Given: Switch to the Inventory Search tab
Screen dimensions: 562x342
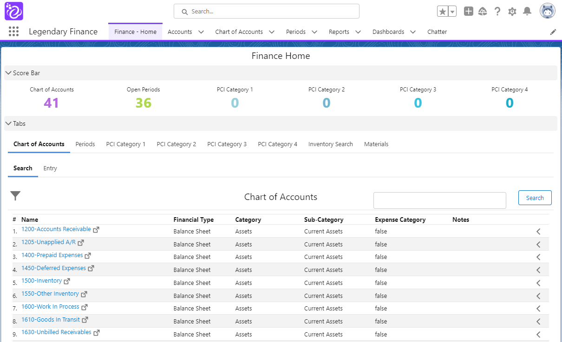Looking at the screenshot, I should pos(330,144).
